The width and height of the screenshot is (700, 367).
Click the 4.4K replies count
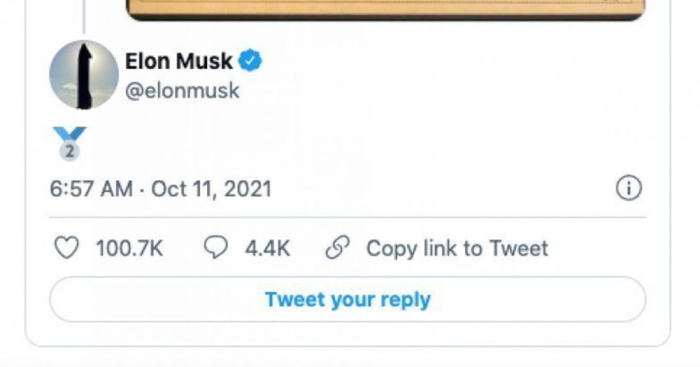click(267, 249)
